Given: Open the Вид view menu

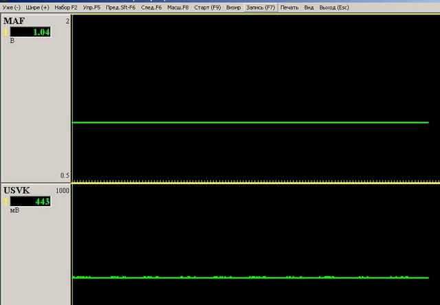Looking at the screenshot, I should pos(309,7).
